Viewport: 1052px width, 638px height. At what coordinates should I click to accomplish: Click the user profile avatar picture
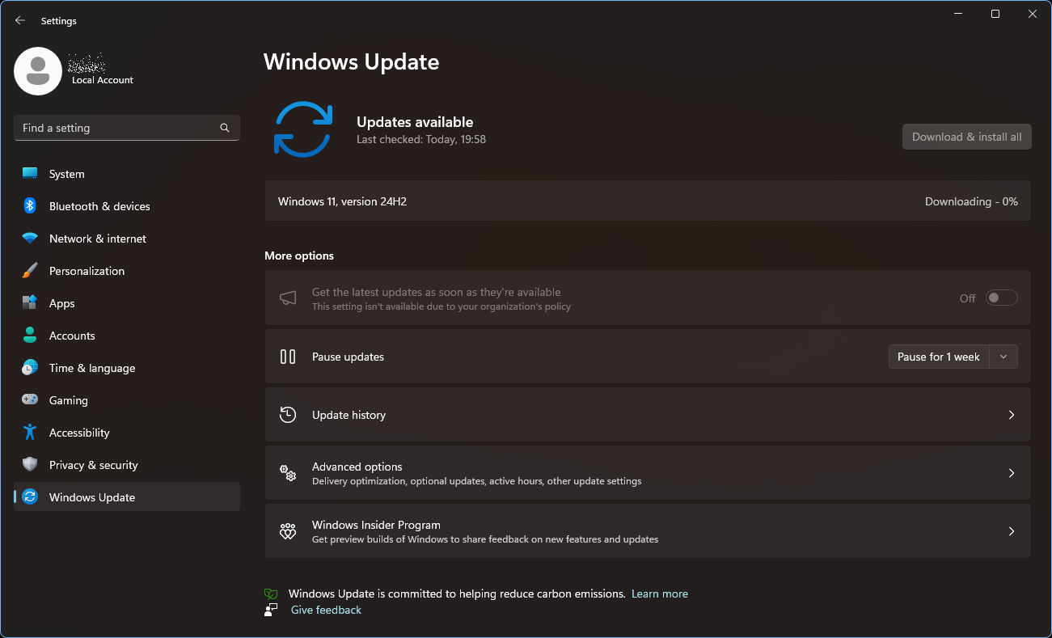coord(38,71)
